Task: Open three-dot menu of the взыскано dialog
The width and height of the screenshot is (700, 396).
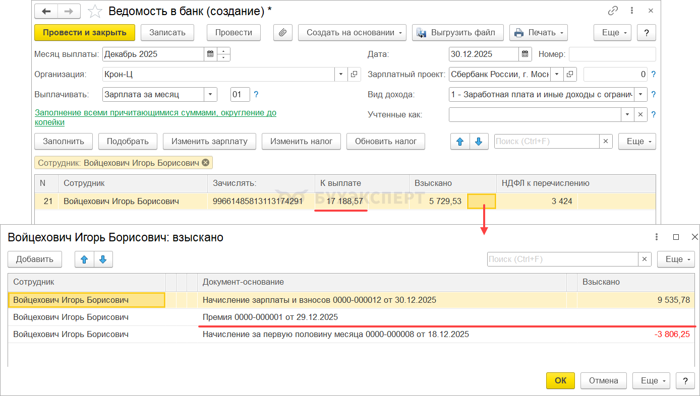Action: click(x=657, y=237)
